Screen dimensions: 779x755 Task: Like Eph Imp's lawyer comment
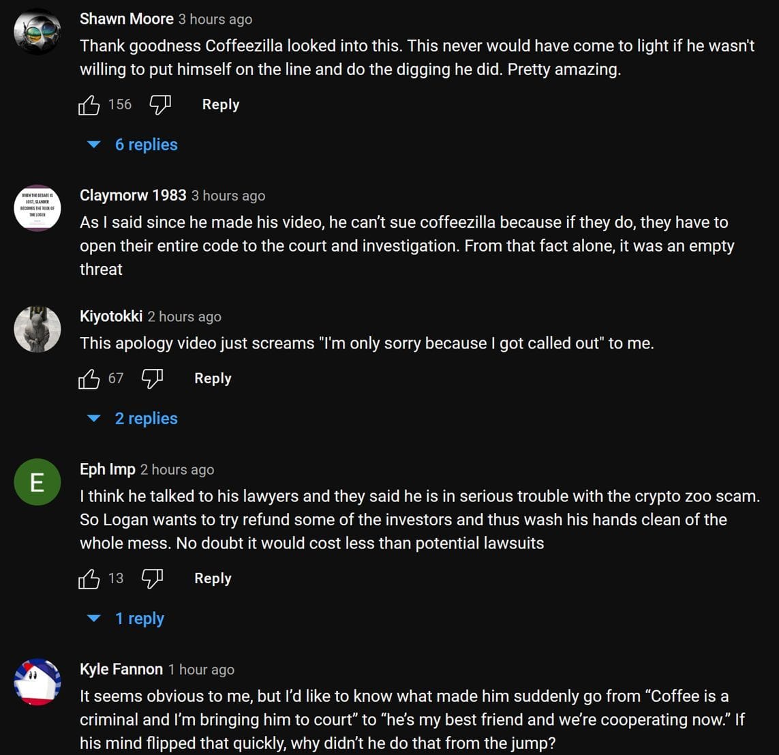click(89, 578)
